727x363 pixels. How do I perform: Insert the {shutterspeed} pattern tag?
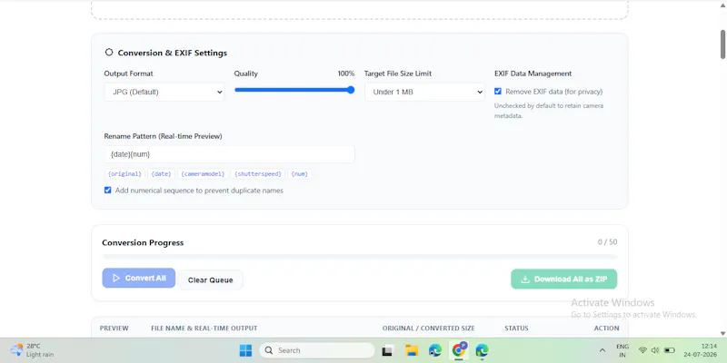pyautogui.click(x=258, y=174)
